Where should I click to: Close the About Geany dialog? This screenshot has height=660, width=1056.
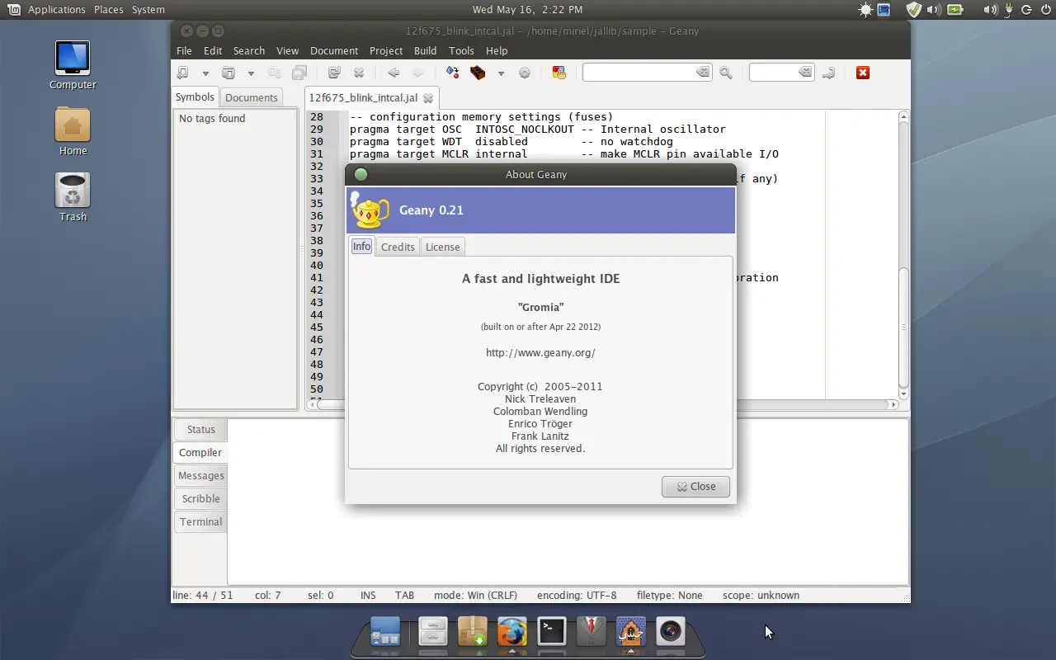click(695, 487)
